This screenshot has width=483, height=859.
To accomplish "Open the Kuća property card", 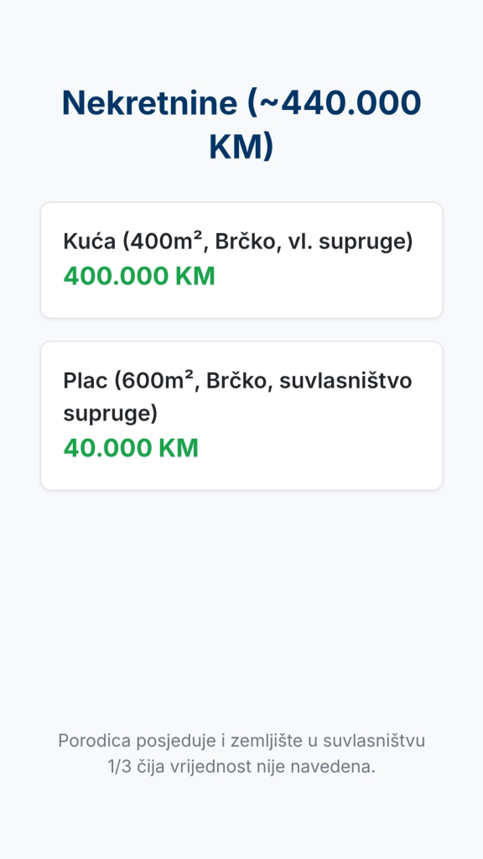I will point(241,260).
